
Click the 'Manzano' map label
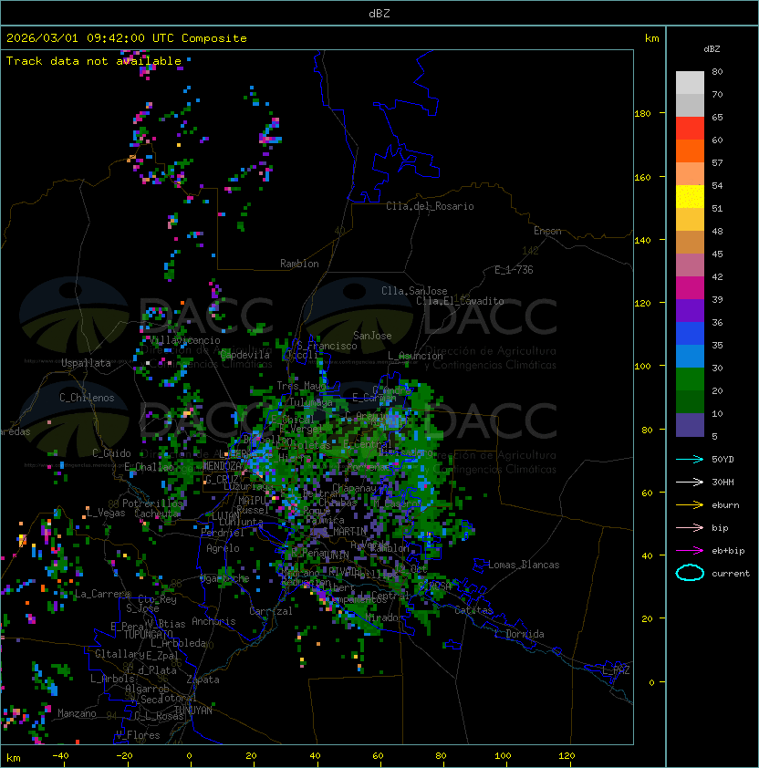pyautogui.click(x=77, y=713)
